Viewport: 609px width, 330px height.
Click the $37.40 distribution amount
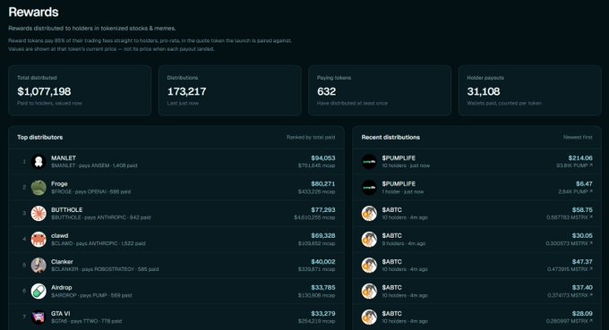pyautogui.click(x=582, y=288)
